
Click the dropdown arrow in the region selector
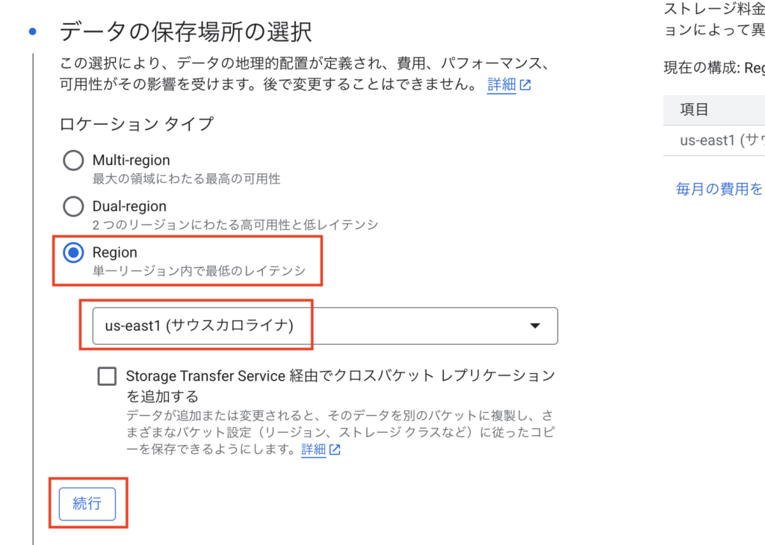click(535, 326)
